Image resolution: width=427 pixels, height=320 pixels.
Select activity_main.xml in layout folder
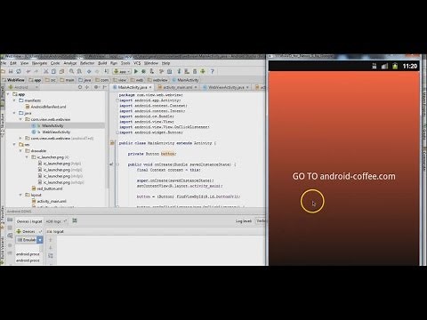click(49, 201)
